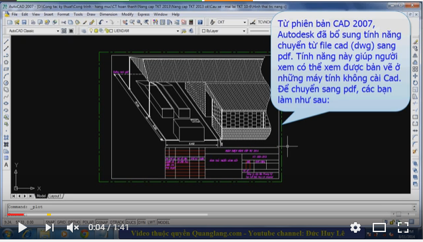Screen dimensions: 423x242
Task: Open the TCVNCK dimension style dropdown
Action: pos(264,22)
